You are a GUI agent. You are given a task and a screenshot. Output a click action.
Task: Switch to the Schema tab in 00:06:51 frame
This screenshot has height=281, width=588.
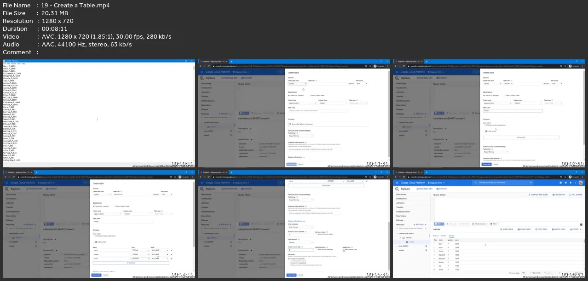pos(435,236)
